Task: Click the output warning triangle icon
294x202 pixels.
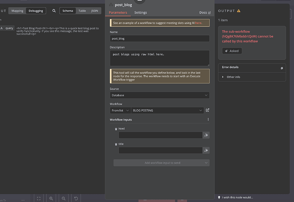Action: click(x=239, y=11)
